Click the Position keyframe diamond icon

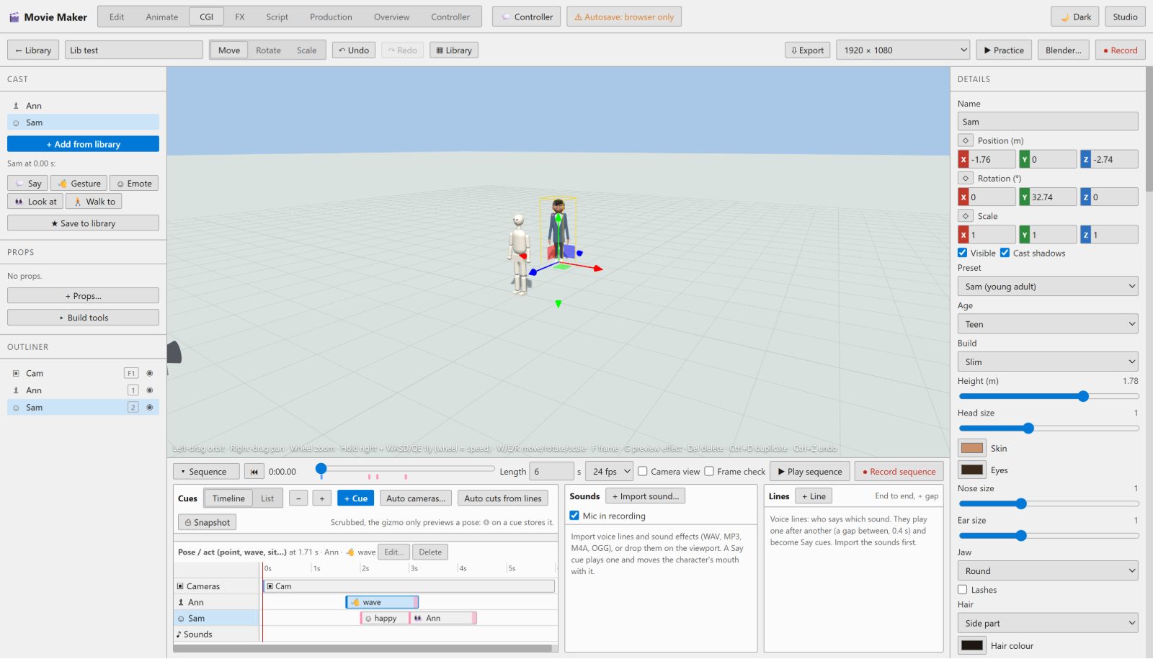coord(966,140)
